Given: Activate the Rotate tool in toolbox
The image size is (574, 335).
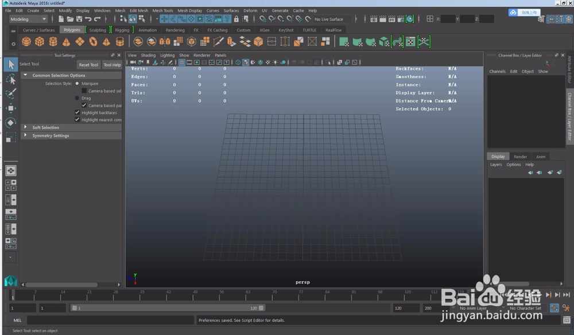Looking at the screenshot, I should [x=10, y=123].
